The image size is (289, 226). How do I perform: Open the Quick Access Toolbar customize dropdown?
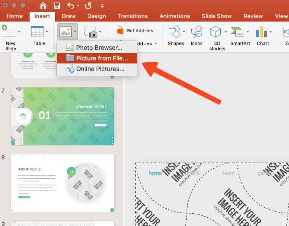(x=102, y=6)
